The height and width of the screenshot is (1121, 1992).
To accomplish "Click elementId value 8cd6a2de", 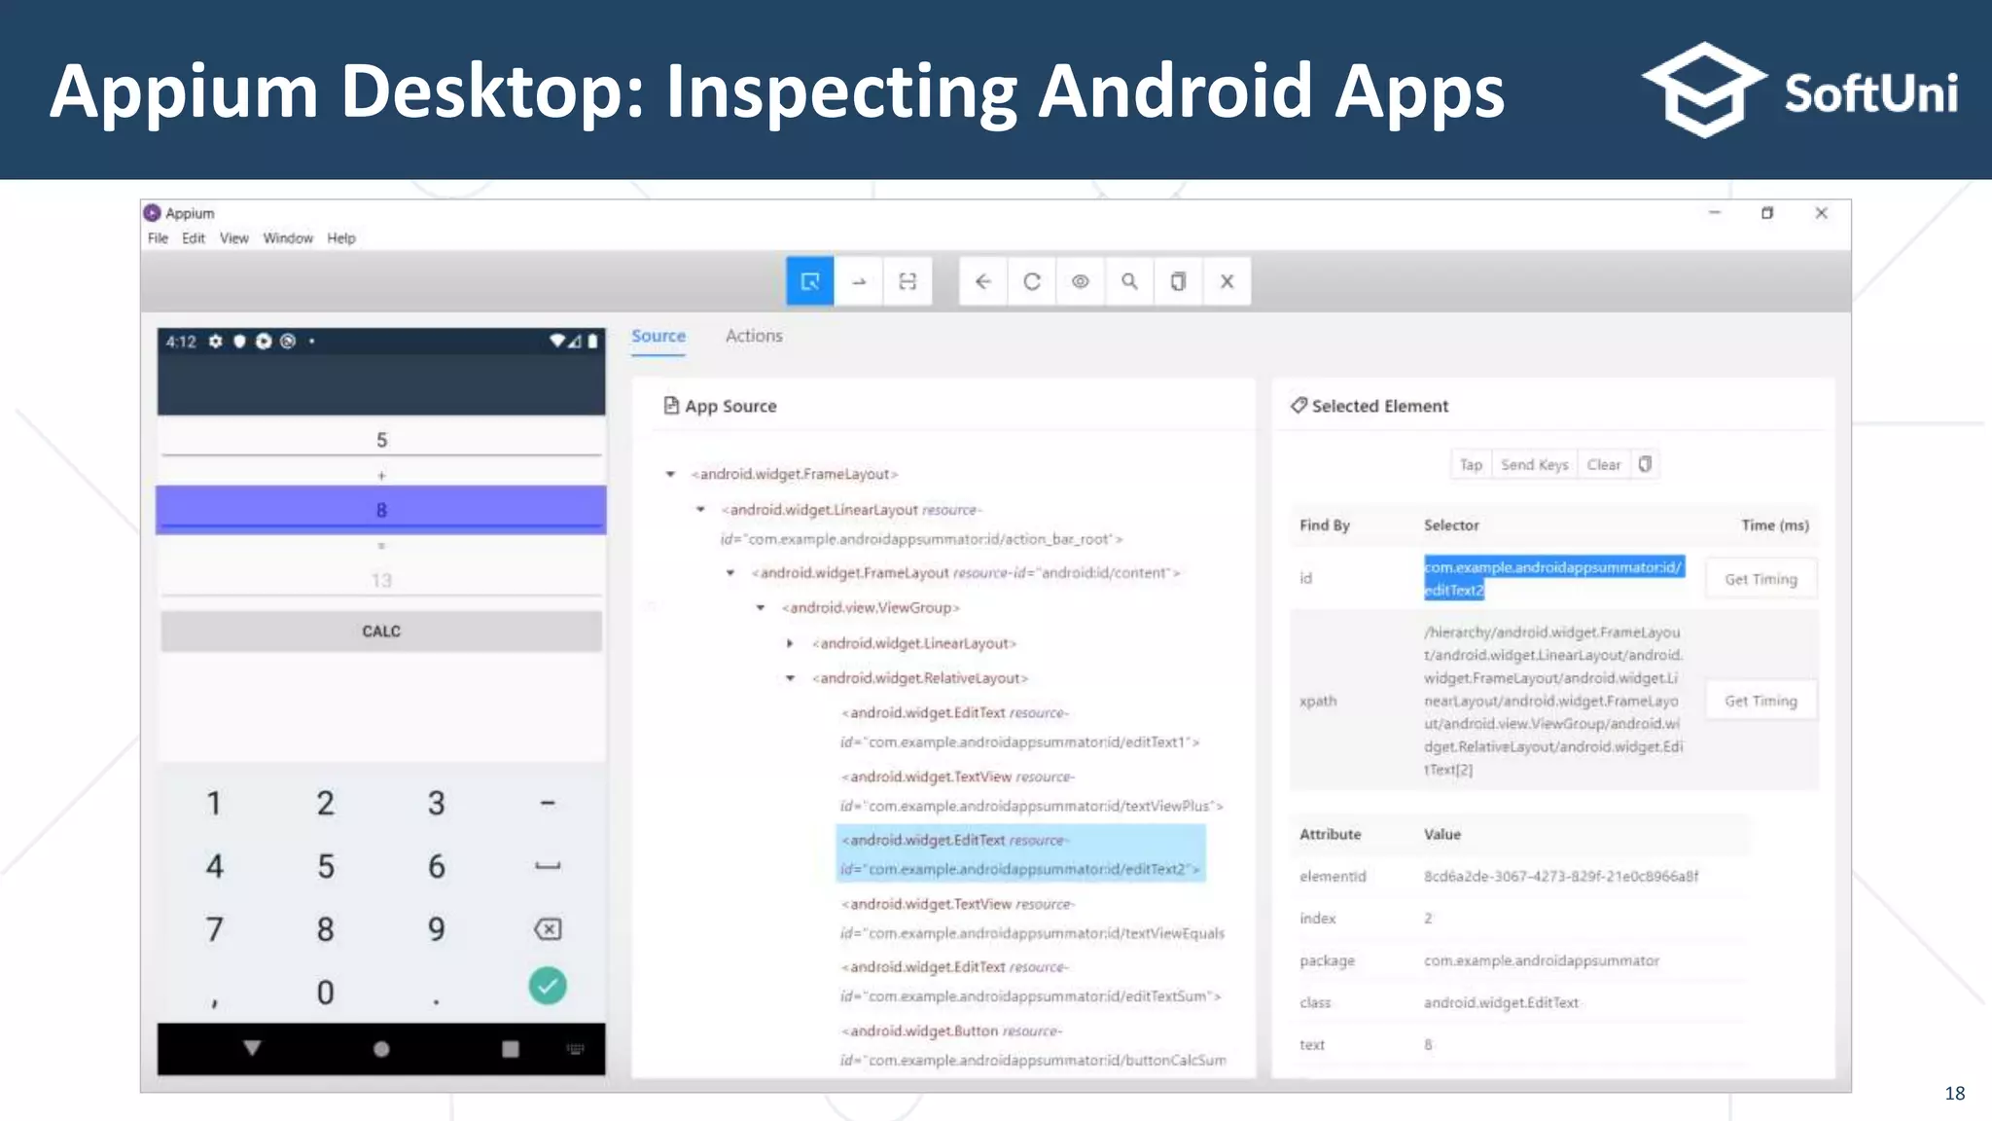I will click(1561, 876).
